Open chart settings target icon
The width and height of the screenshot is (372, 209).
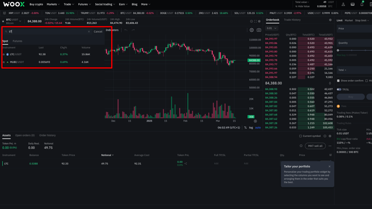click(x=251, y=30)
